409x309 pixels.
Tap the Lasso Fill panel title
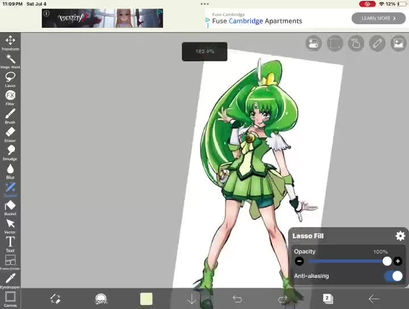(308, 236)
